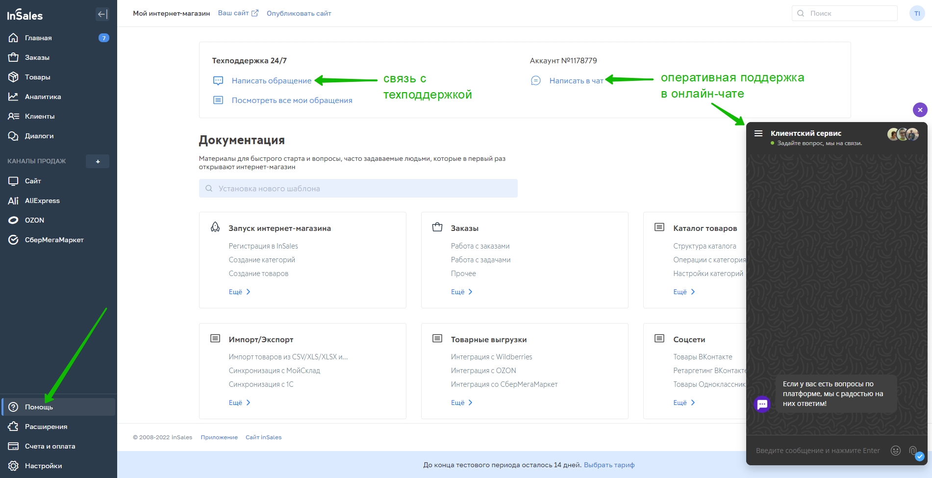The height and width of the screenshot is (478, 932).
Task: Open Главная in the sidebar
Action: [58, 38]
